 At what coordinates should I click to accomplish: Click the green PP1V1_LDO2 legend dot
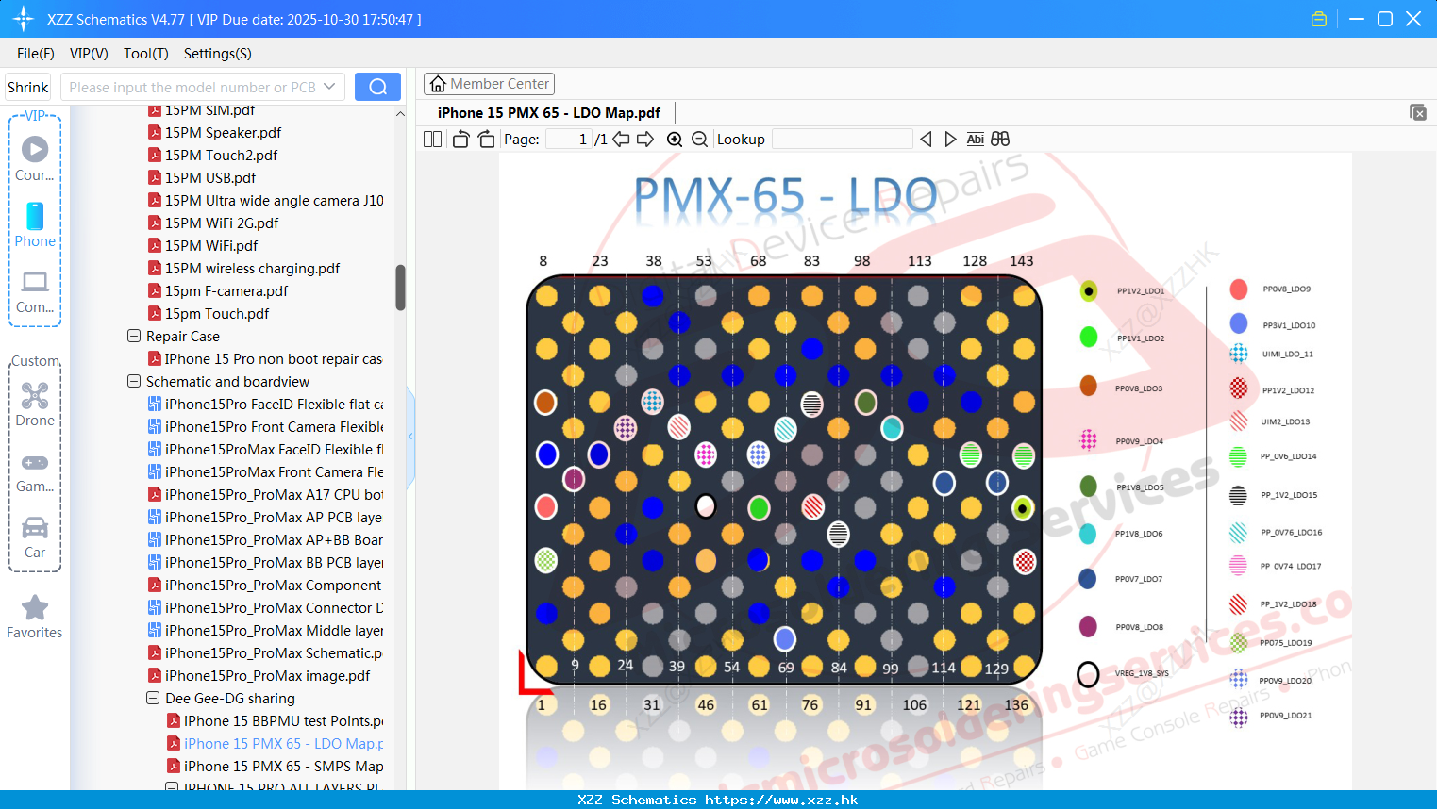(1088, 337)
